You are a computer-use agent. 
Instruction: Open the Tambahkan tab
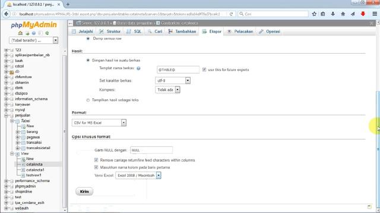[182, 31]
